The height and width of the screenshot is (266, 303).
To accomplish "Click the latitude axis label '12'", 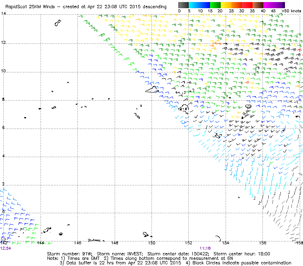I will (x=3, y=43).
